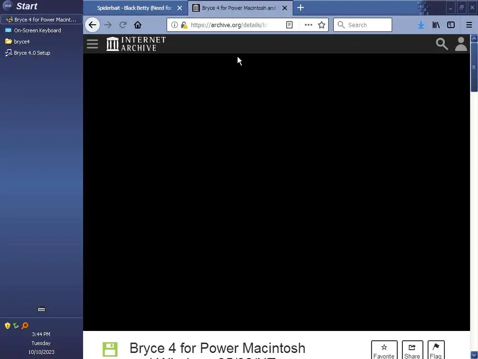Bookmark this page with the star
The height and width of the screenshot is (359, 478).
(322, 25)
